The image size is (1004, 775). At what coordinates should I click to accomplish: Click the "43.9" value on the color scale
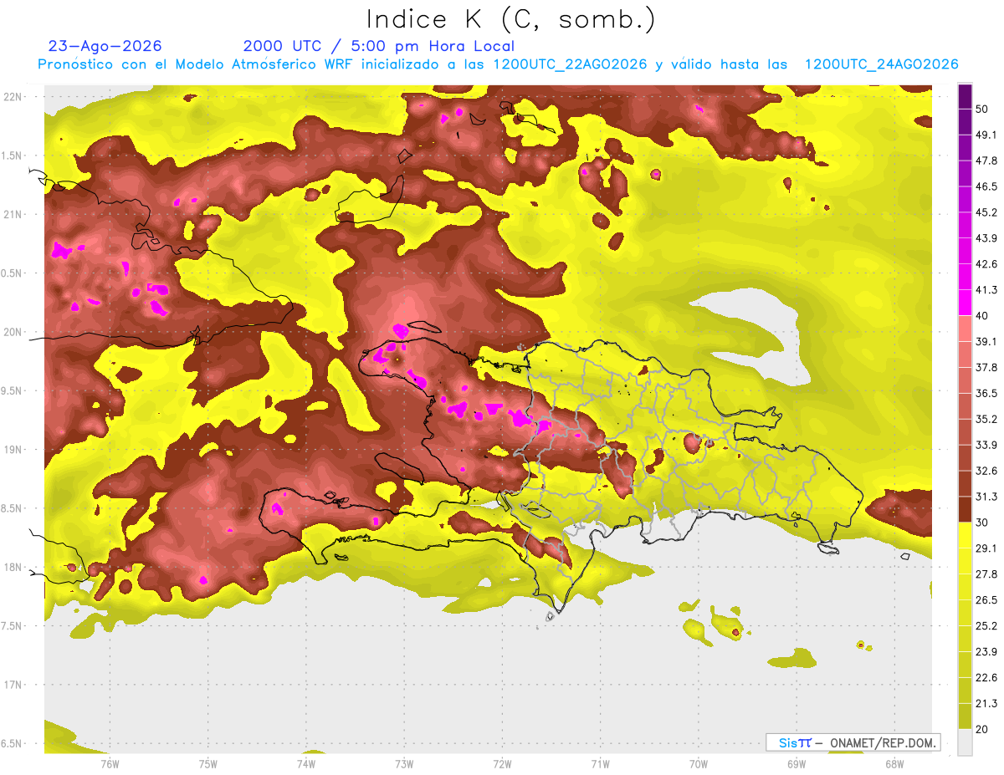pos(986,238)
